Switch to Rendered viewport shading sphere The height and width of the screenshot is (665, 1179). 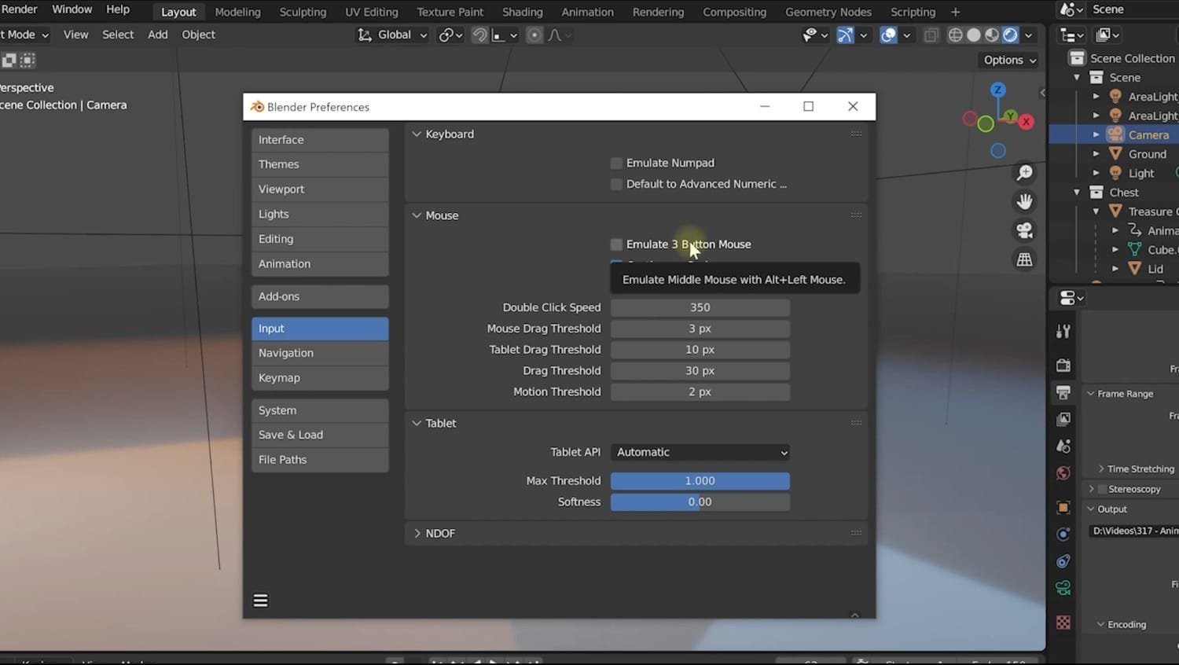1008,35
